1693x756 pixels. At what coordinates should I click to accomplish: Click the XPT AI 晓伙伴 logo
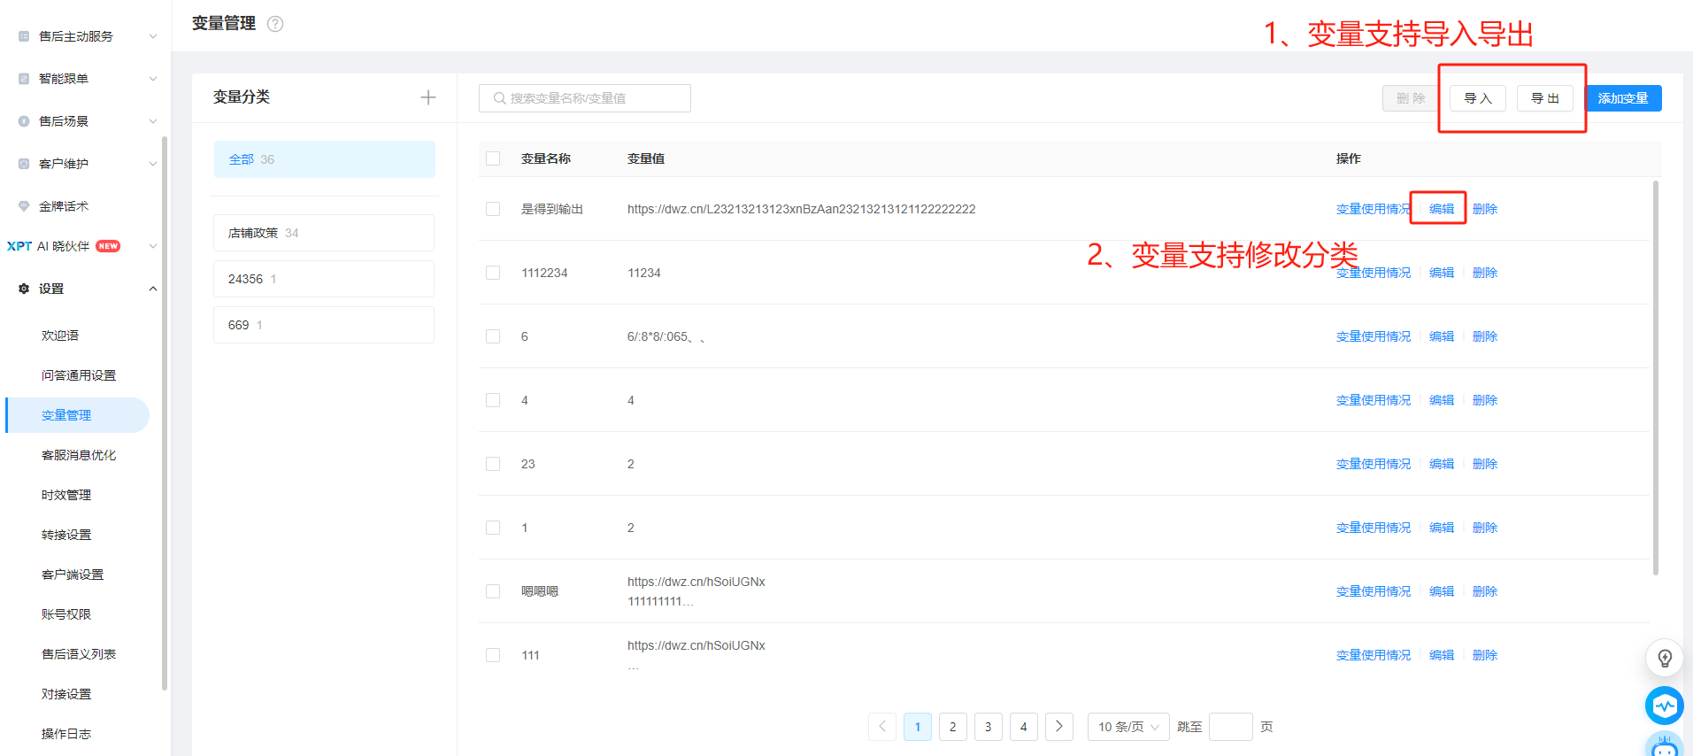click(x=19, y=246)
